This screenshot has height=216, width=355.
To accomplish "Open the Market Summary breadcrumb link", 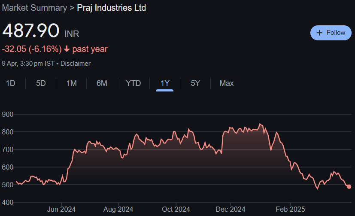I will coord(35,8).
